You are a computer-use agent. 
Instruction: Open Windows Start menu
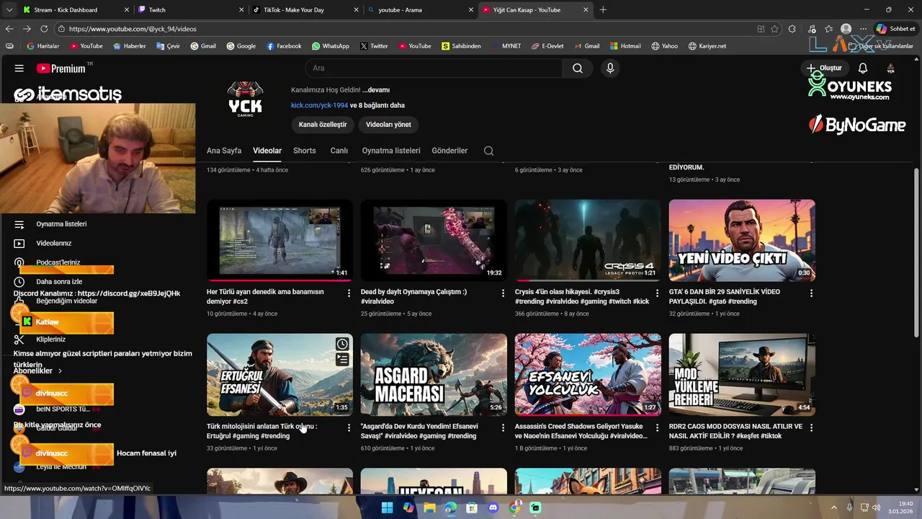point(387,508)
